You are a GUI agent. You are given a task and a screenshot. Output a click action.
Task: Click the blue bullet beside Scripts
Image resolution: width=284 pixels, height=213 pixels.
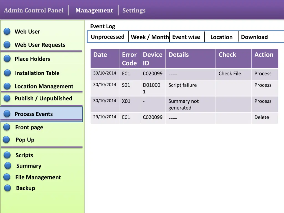pos(7,155)
